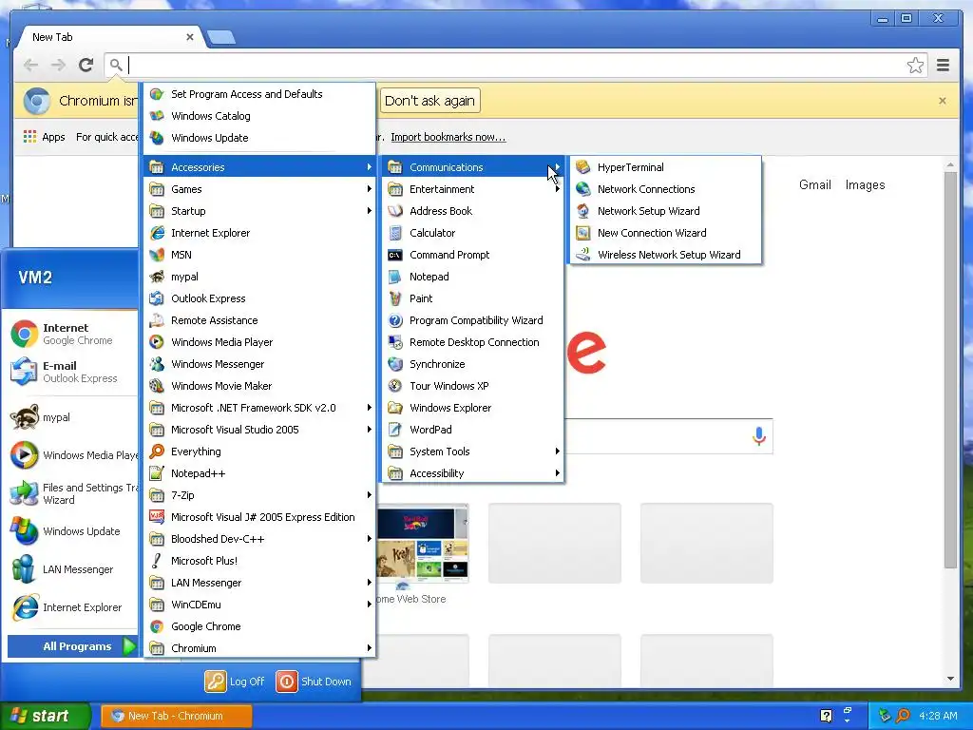
Task: Open Calculator from Accessories
Action: pyautogui.click(x=473, y=233)
